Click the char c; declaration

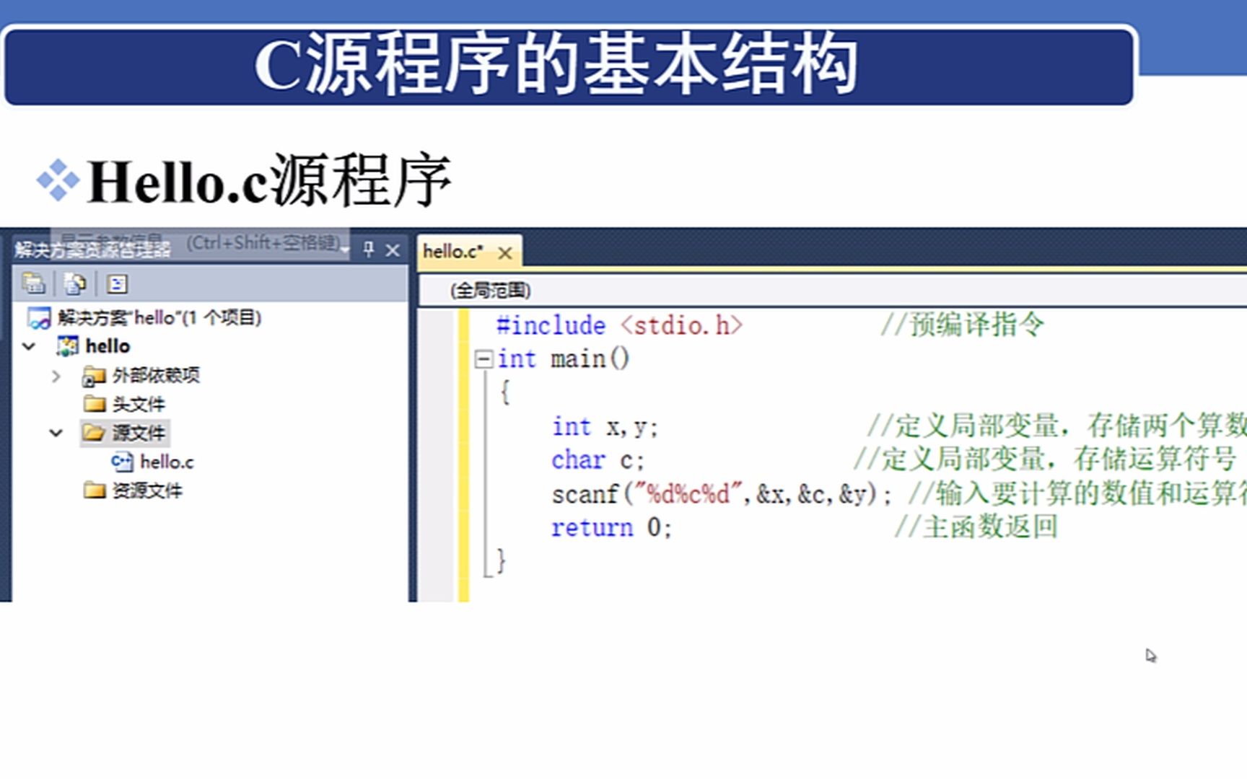[598, 460]
